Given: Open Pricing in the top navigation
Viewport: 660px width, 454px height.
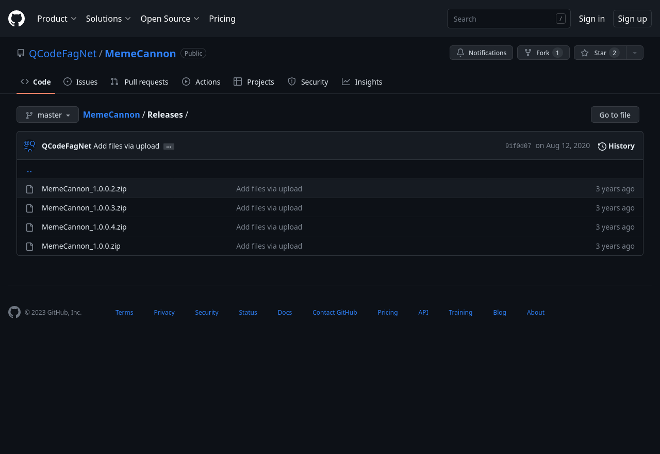Looking at the screenshot, I should coord(222,19).
